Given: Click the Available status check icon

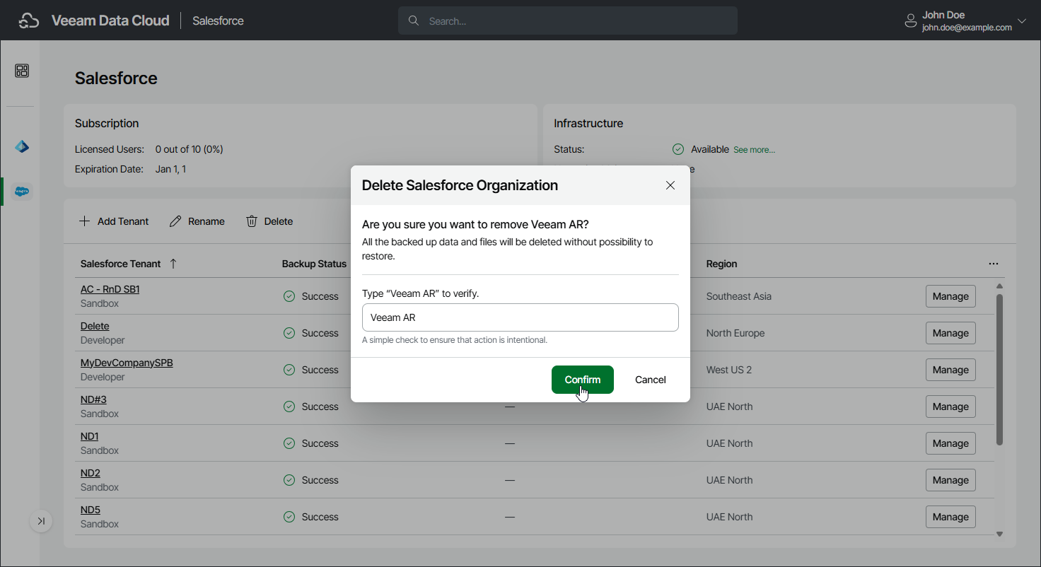Looking at the screenshot, I should 678,149.
